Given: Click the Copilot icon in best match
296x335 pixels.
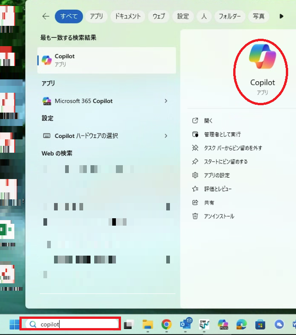Looking at the screenshot, I should (47, 60).
